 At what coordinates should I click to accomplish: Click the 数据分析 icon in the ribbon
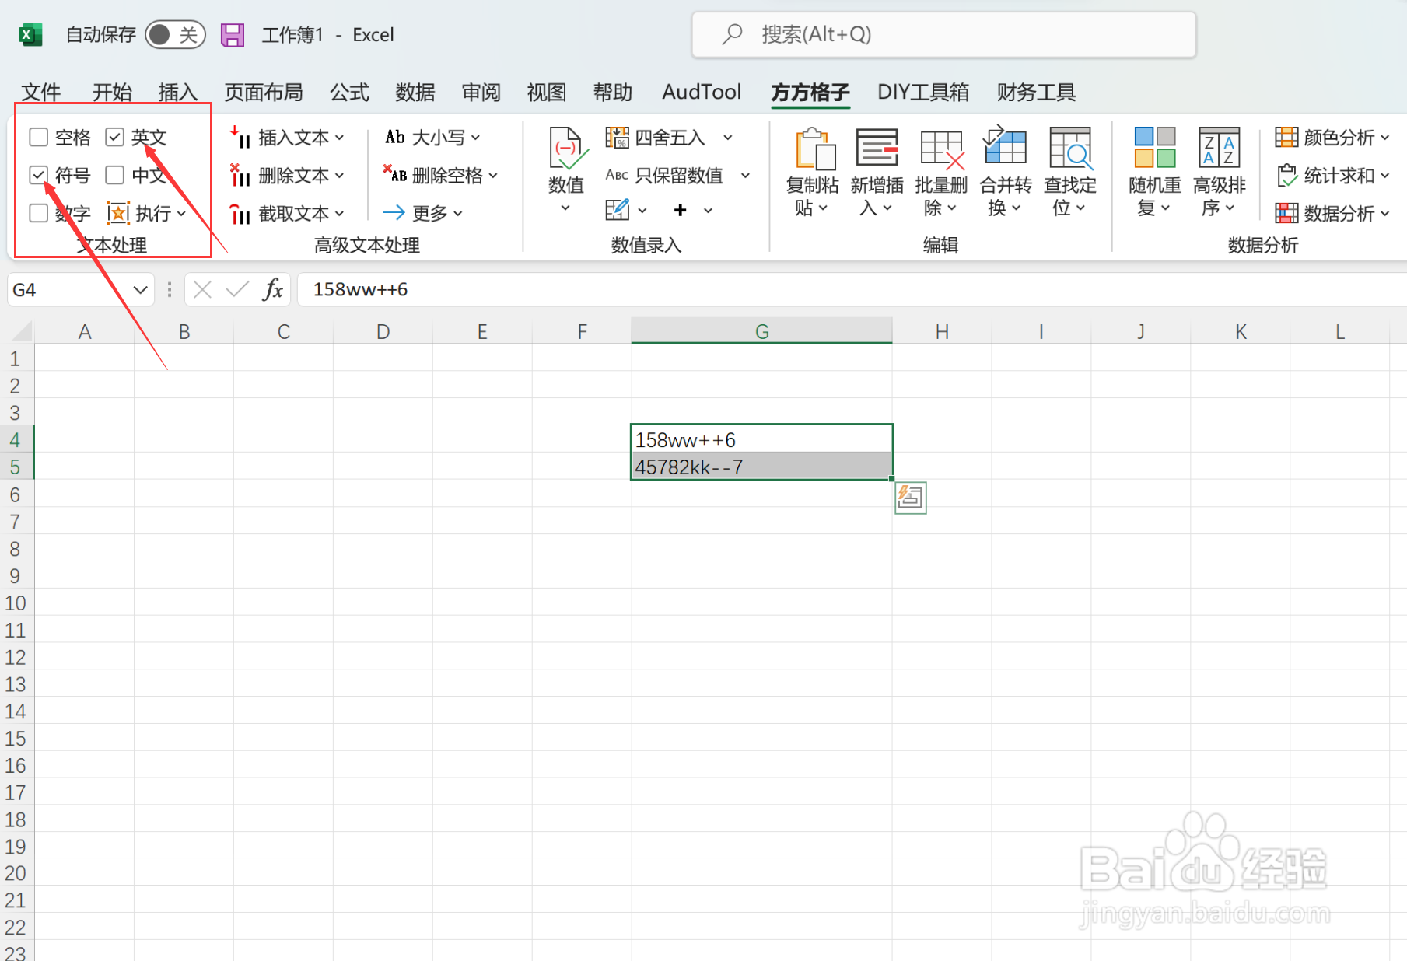click(x=1286, y=213)
